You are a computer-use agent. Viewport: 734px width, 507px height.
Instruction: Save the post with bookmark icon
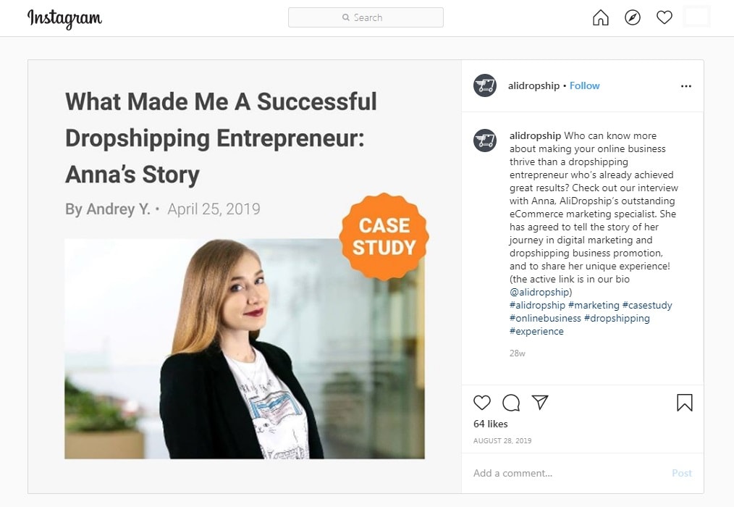click(x=685, y=403)
